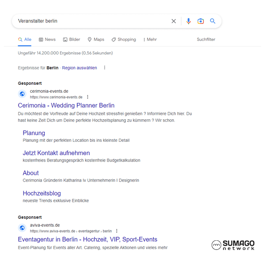Viewport: 265px width, 265px height.
Task: Open image search via the camera icon
Action: click(x=201, y=21)
